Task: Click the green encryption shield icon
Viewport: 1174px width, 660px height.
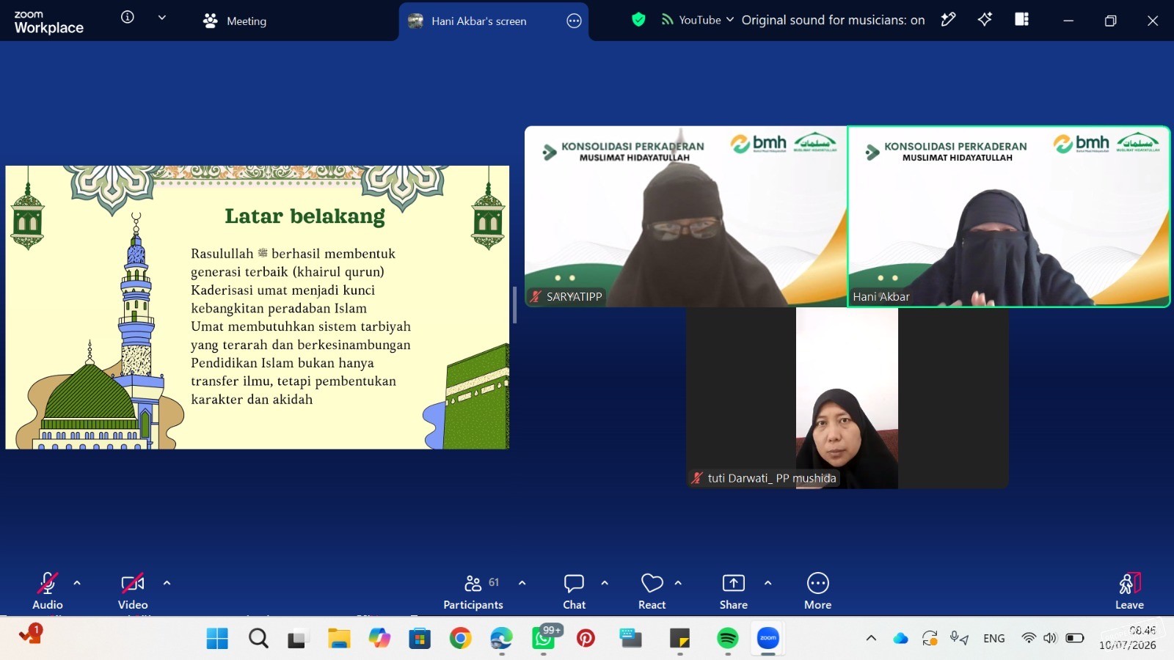Action: click(638, 20)
